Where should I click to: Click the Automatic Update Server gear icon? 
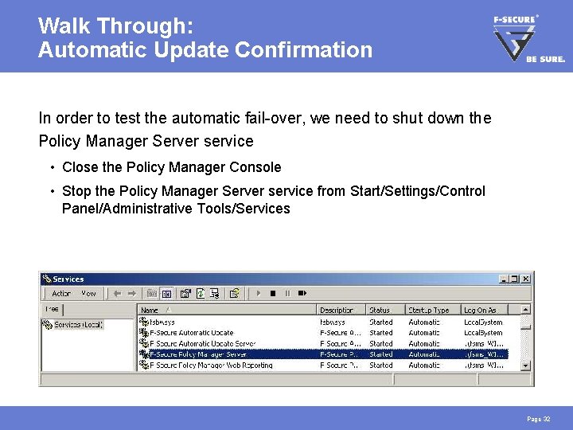[x=144, y=343]
